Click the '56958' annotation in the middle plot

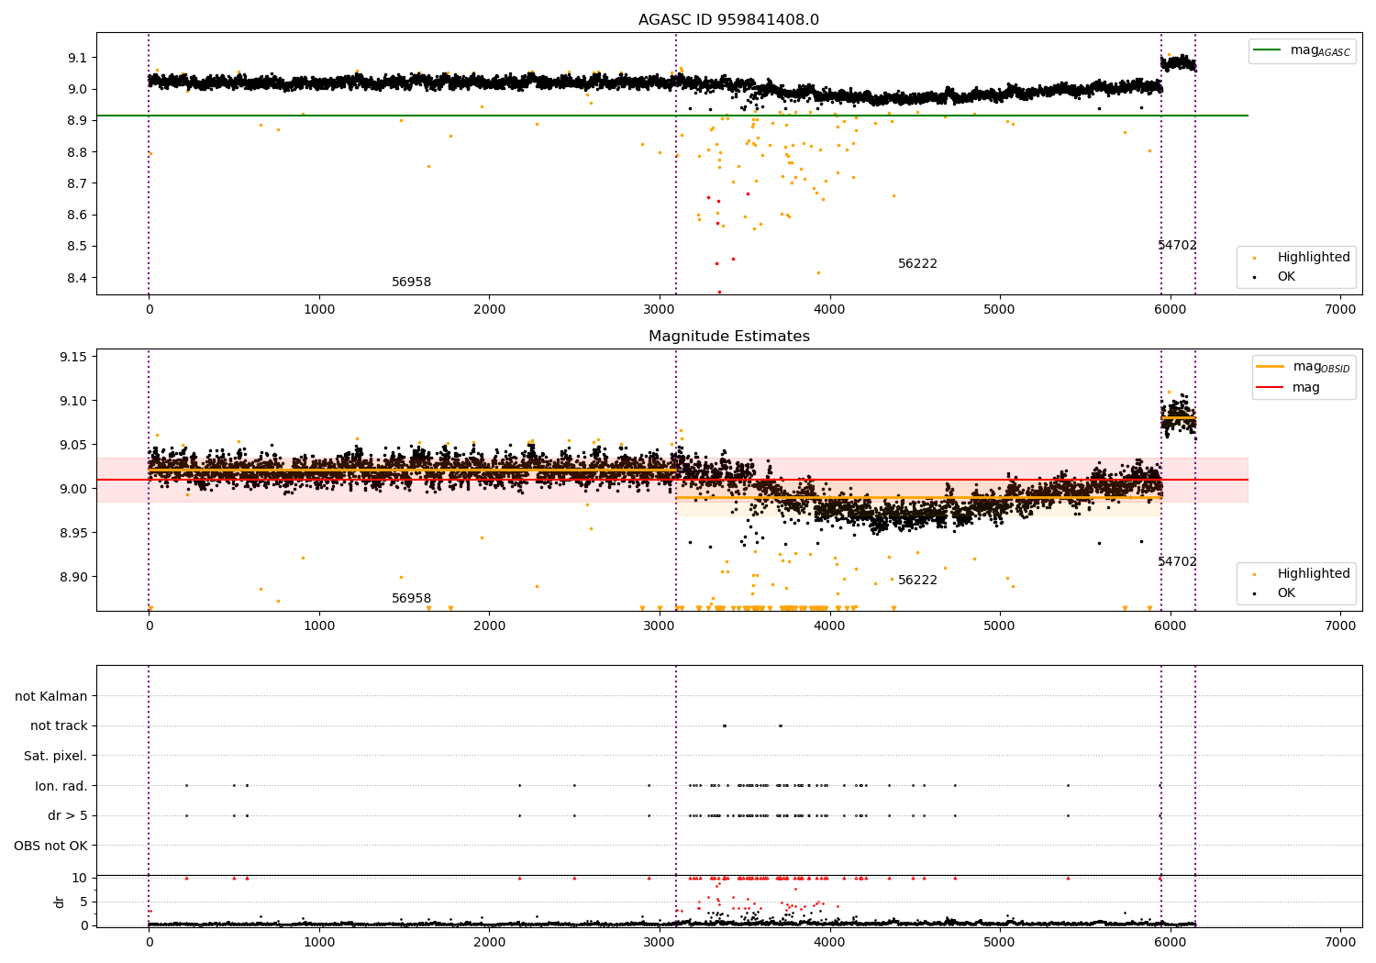pyautogui.click(x=411, y=599)
